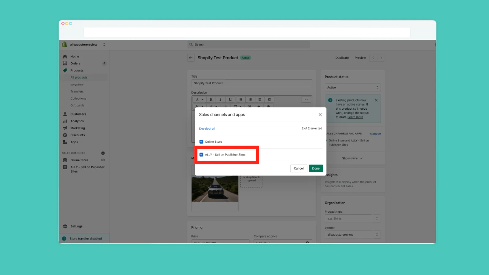View online store with the eye icon
Screen dimensions: 489x275
point(103,160)
